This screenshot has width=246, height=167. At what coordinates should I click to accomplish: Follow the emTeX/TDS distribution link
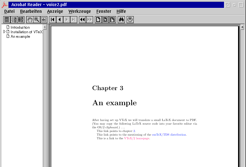tap(169, 135)
